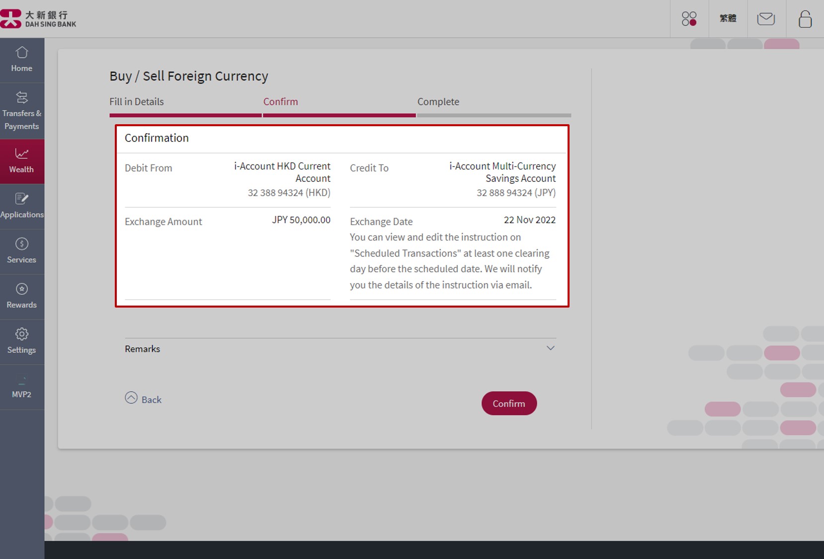
Task: Click the Back link text
Action: (152, 399)
